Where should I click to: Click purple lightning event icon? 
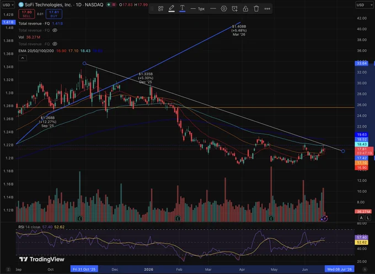coord(324,218)
